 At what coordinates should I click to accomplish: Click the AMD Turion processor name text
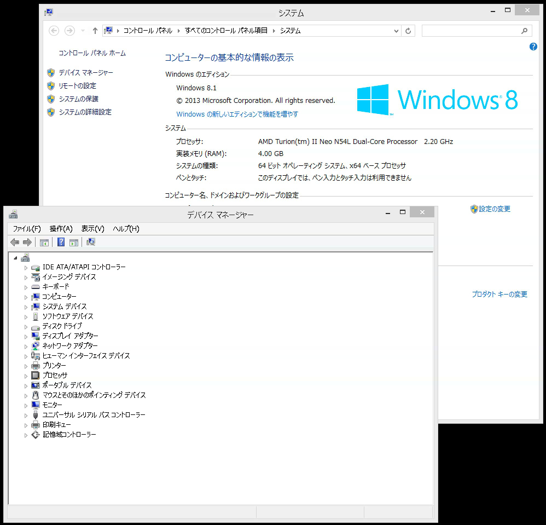click(x=338, y=142)
